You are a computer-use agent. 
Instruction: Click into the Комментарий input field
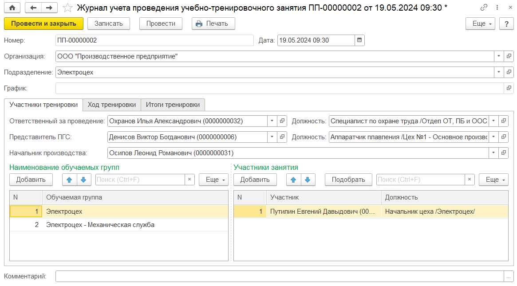[x=280, y=276]
